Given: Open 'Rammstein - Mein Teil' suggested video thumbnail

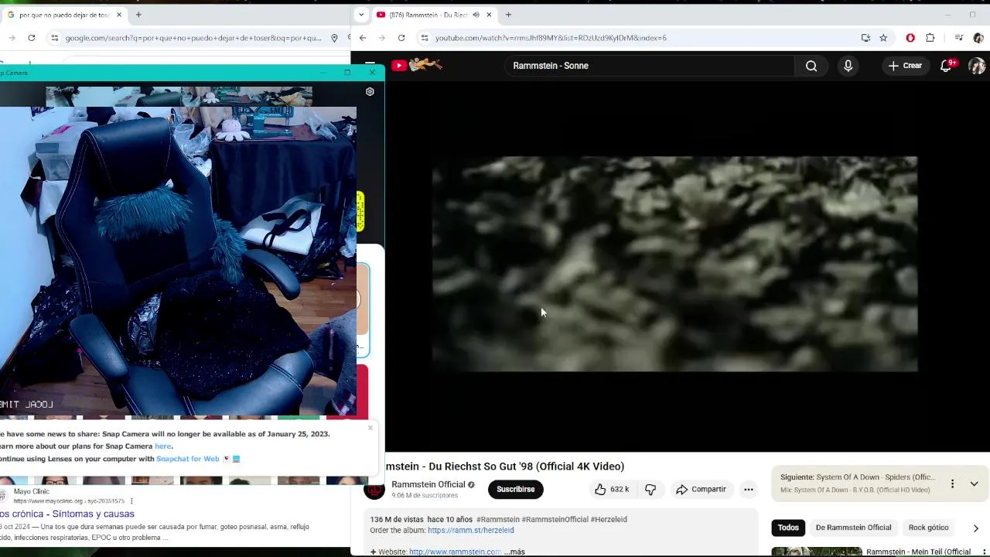Looking at the screenshot, I should [817, 552].
